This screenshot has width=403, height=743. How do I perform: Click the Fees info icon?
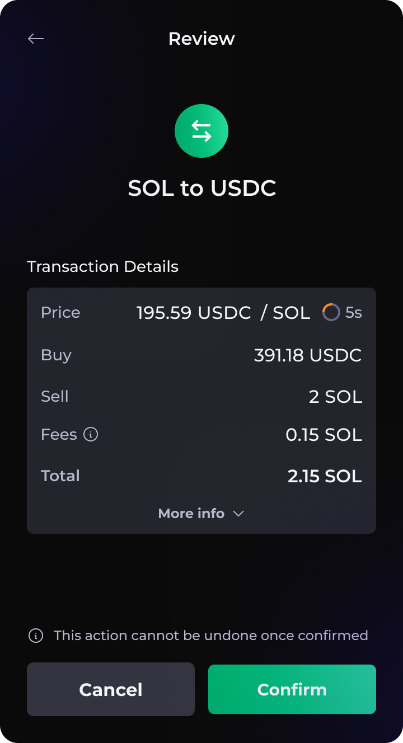91,434
